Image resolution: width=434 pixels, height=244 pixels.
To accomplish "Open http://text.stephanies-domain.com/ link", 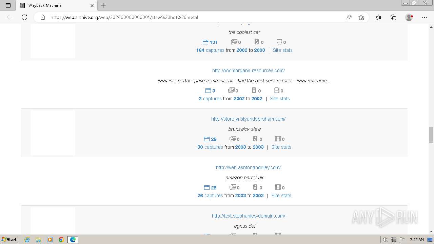I will coord(249,216).
